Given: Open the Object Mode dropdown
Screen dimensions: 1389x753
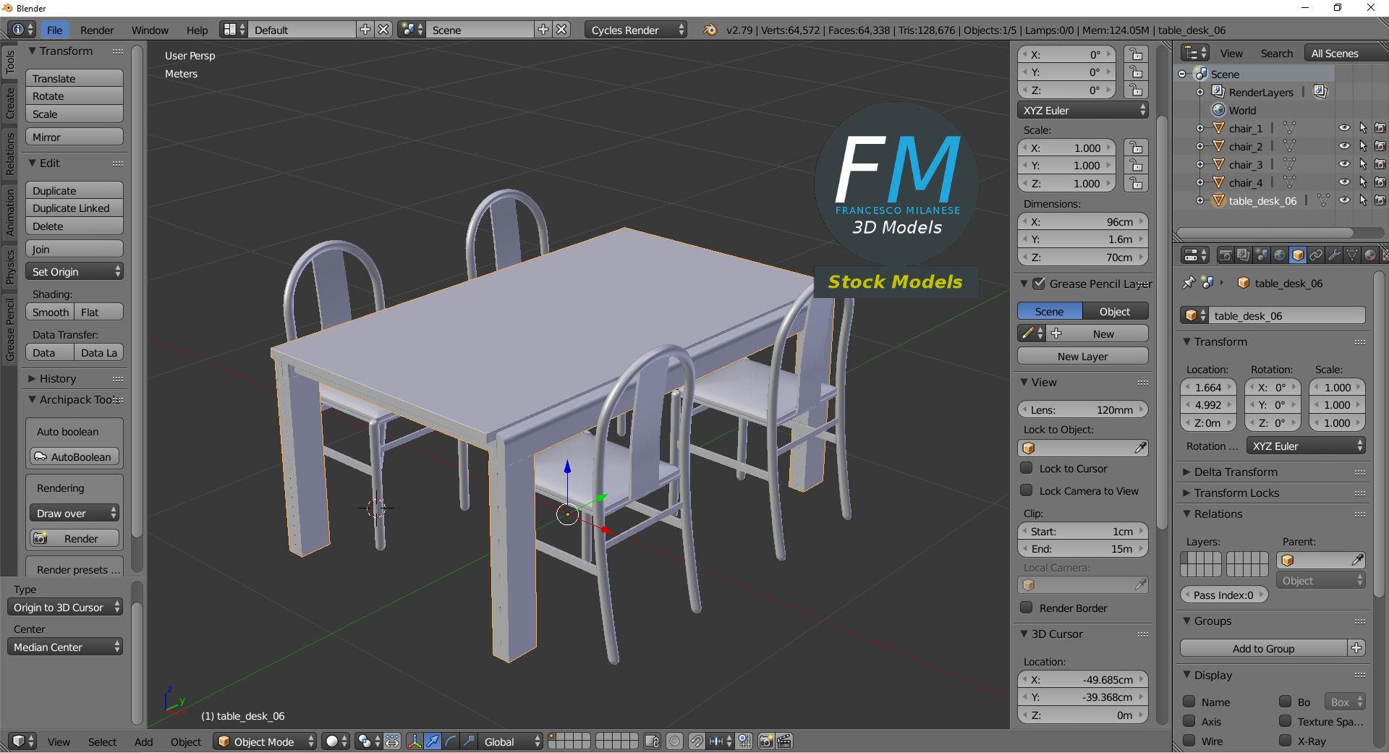Looking at the screenshot, I should [264, 741].
